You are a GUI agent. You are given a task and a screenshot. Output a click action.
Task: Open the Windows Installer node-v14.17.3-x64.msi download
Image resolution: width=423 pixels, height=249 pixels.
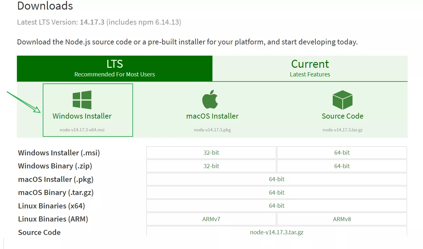click(82, 130)
